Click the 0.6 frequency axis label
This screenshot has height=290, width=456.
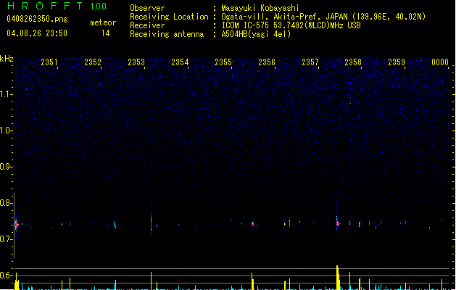(x=6, y=275)
